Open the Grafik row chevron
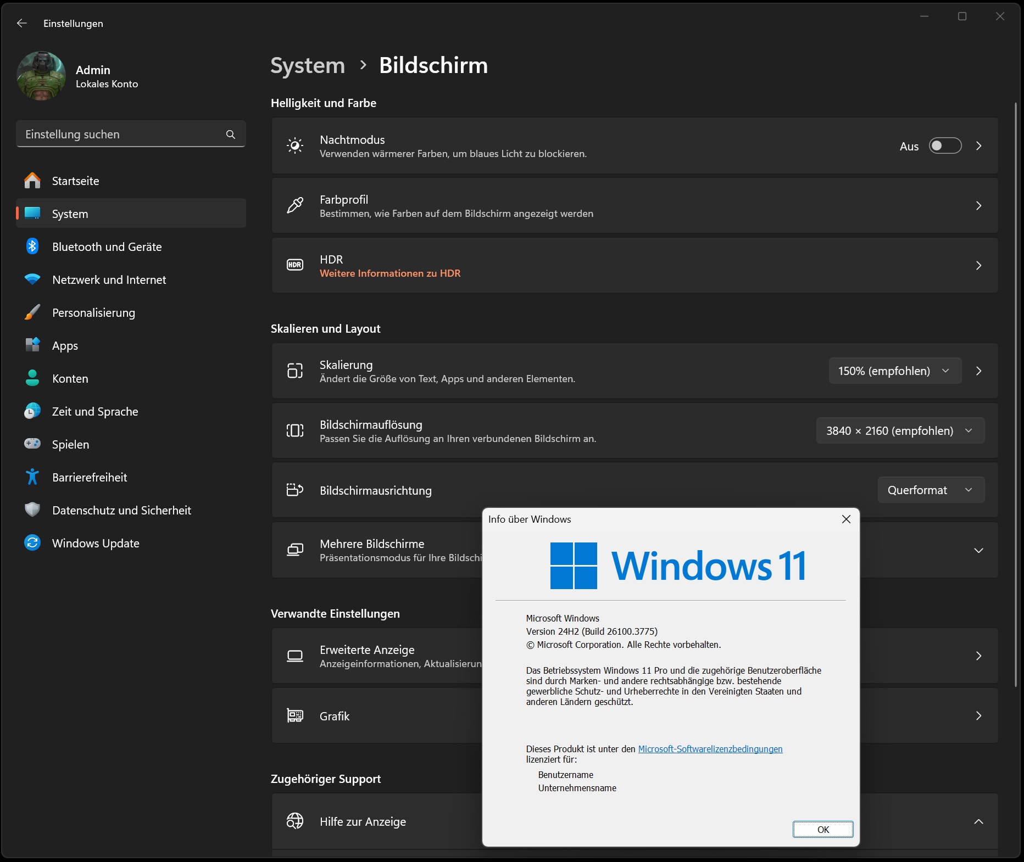Screen dimensions: 1024x862 tap(978, 716)
